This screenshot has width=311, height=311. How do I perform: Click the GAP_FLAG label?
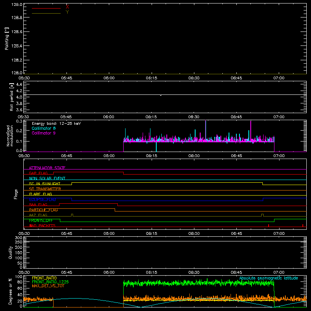click(x=38, y=173)
